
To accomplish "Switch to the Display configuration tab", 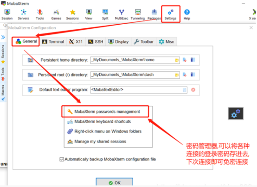I will point(118,42).
